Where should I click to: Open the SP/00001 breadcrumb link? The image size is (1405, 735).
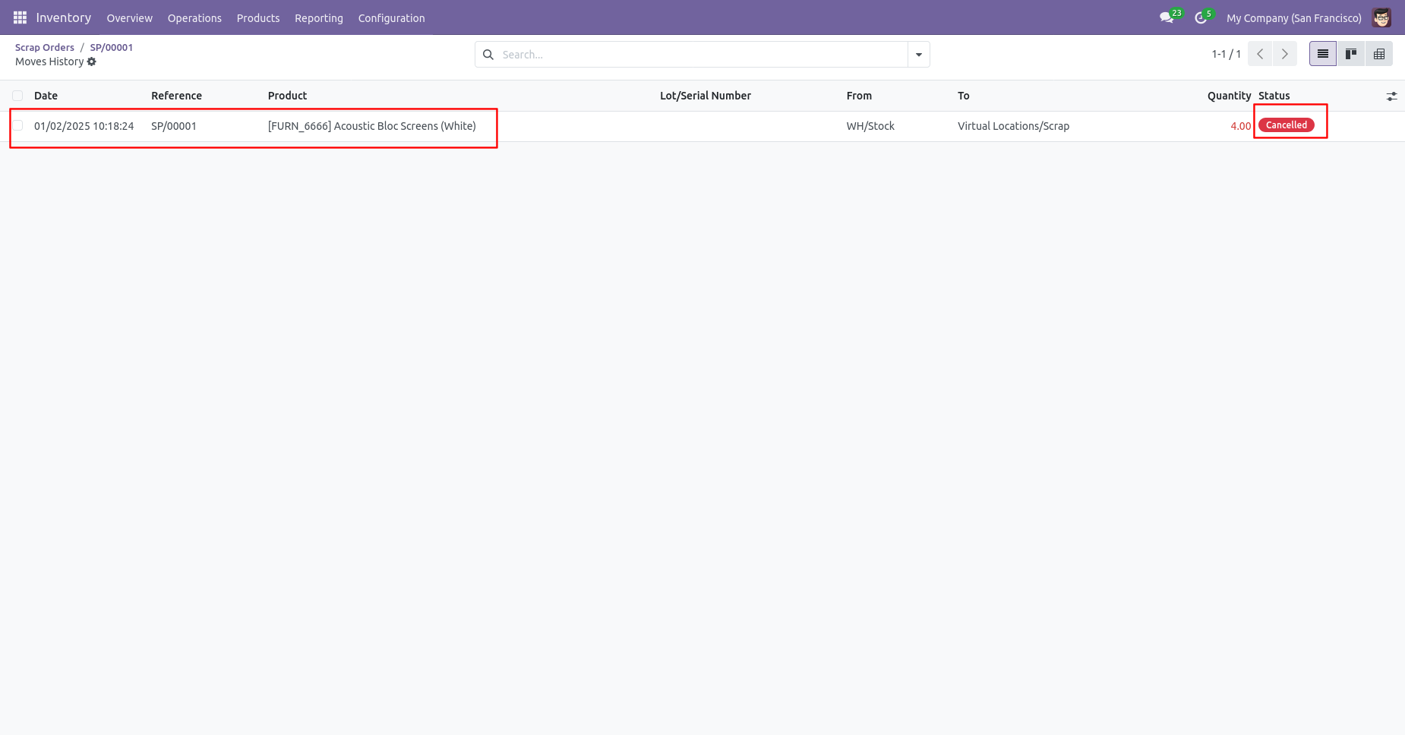[x=112, y=47]
